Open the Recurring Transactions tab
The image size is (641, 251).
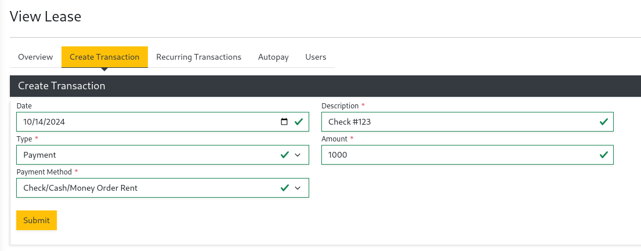tap(198, 57)
